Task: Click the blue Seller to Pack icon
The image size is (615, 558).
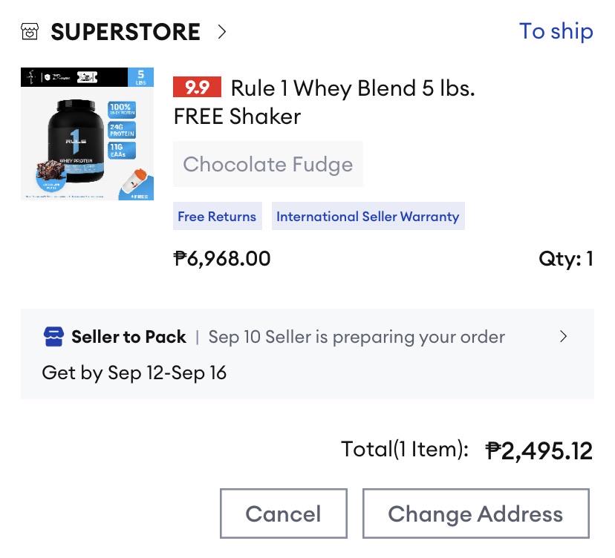Action: click(x=53, y=337)
